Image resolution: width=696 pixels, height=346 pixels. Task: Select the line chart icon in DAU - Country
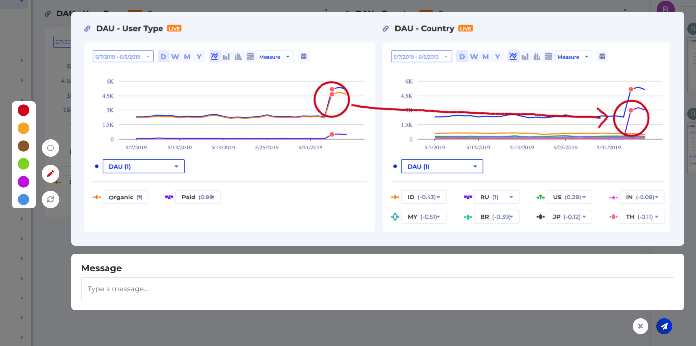click(513, 56)
